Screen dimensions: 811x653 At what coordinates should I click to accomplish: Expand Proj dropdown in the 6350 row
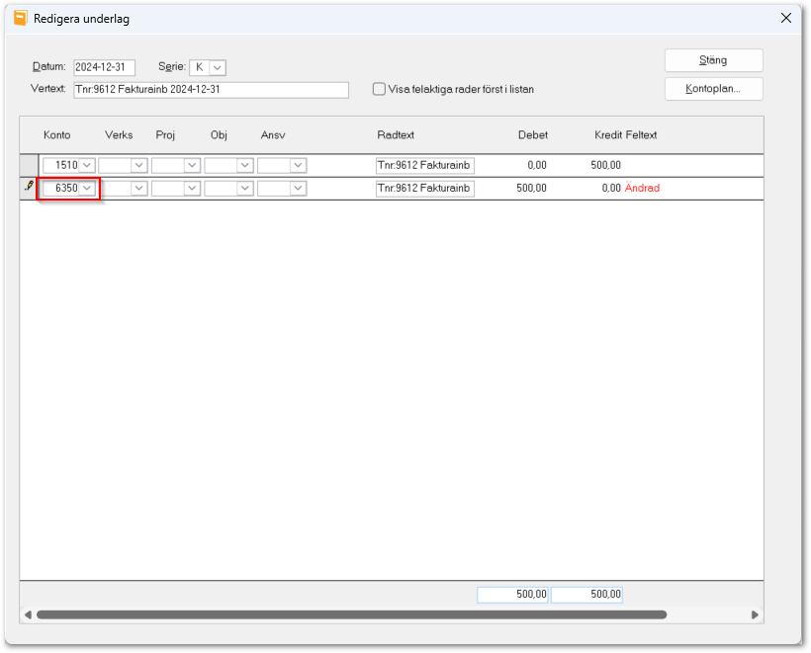click(x=192, y=188)
